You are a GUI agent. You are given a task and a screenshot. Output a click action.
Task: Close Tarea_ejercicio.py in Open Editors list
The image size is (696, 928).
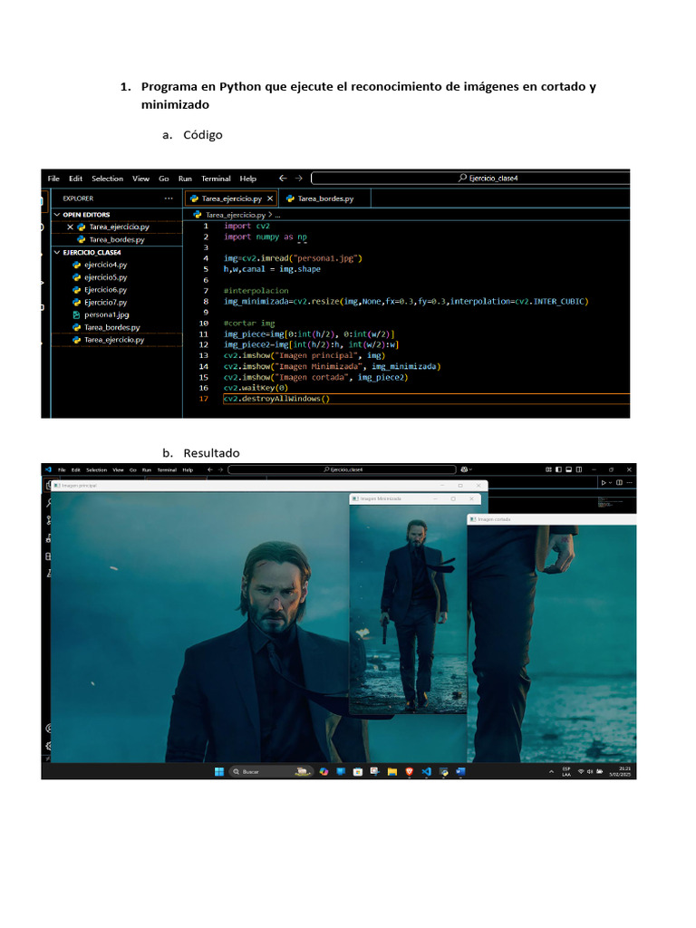click(70, 227)
